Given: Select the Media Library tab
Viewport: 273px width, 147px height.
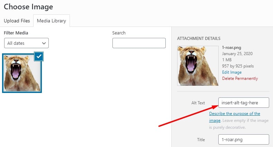Looking at the screenshot, I should tap(52, 21).
